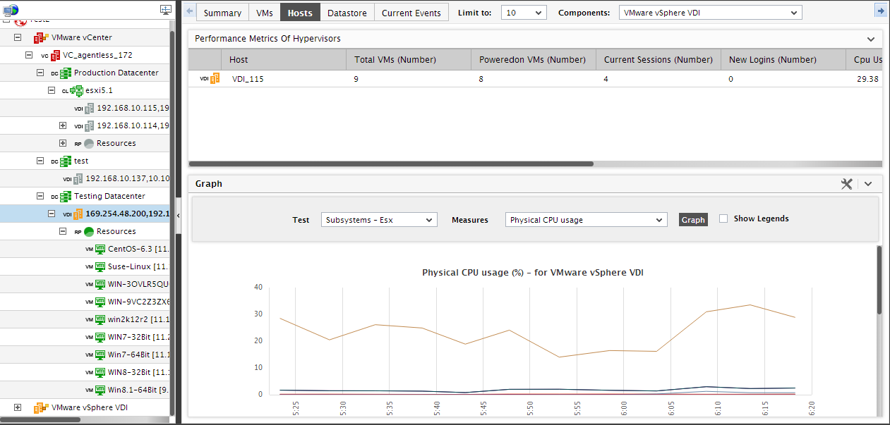The height and width of the screenshot is (425, 890).
Task: Sort by Total VMs (Number) column header
Action: (x=409, y=60)
